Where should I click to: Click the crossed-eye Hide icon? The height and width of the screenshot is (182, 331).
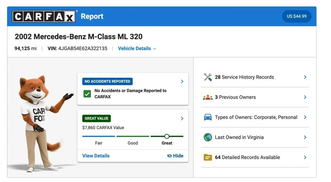(x=169, y=156)
